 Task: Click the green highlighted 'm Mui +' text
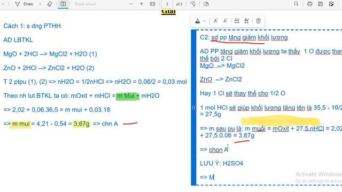pos(128,96)
